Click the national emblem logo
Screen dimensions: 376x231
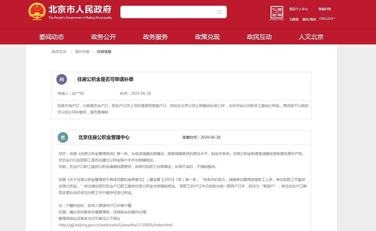click(x=37, y=12)
